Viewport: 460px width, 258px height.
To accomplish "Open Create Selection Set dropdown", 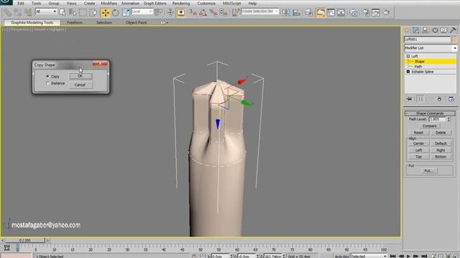I will tap(259, 11).
